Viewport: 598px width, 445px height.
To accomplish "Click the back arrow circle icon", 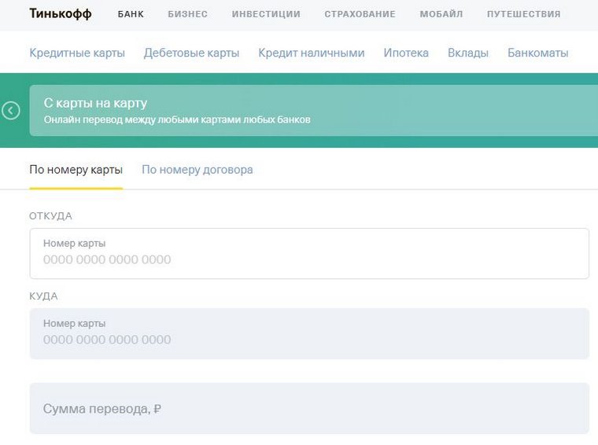I will coord(11,111).
